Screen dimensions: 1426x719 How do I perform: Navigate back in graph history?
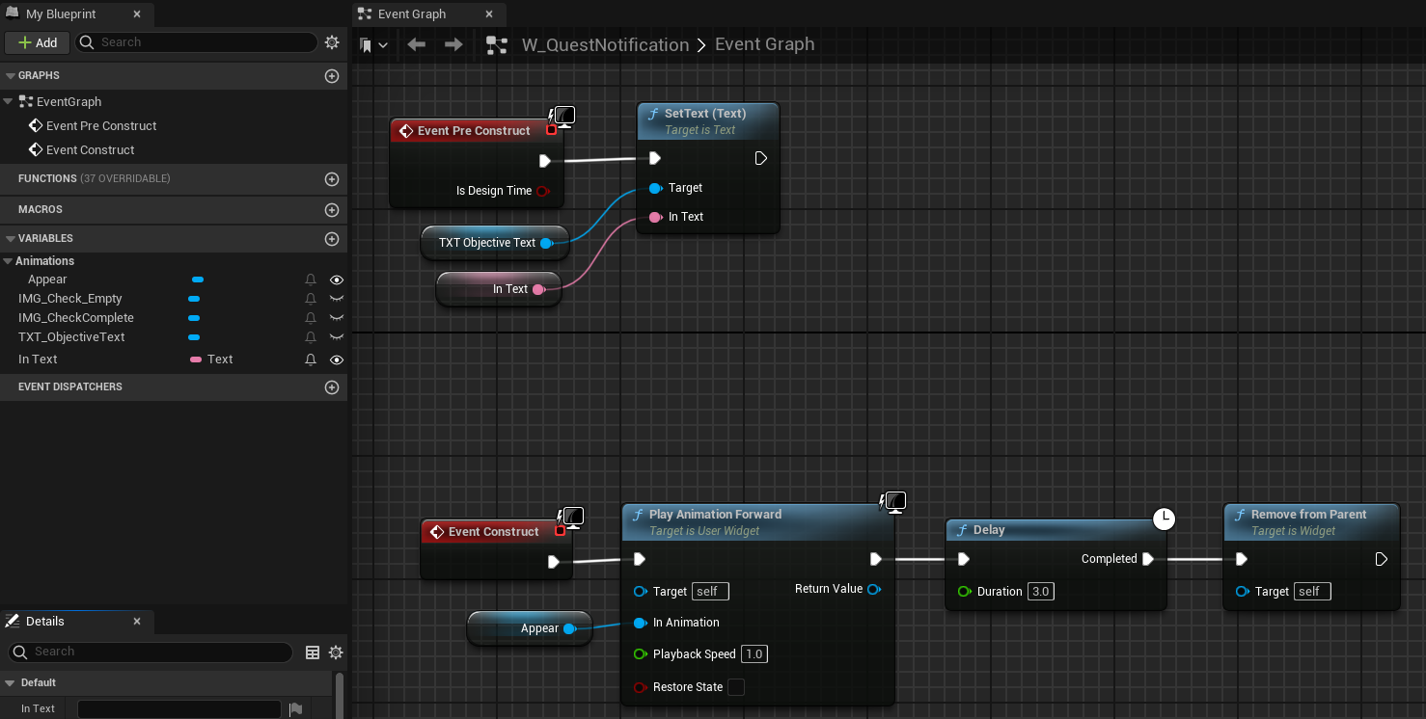tap(417, 44)
